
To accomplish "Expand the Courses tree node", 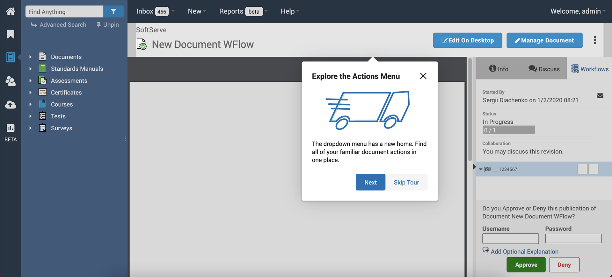I will point(30,104).
